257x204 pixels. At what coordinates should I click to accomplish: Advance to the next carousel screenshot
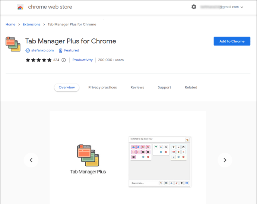[225, 160]
